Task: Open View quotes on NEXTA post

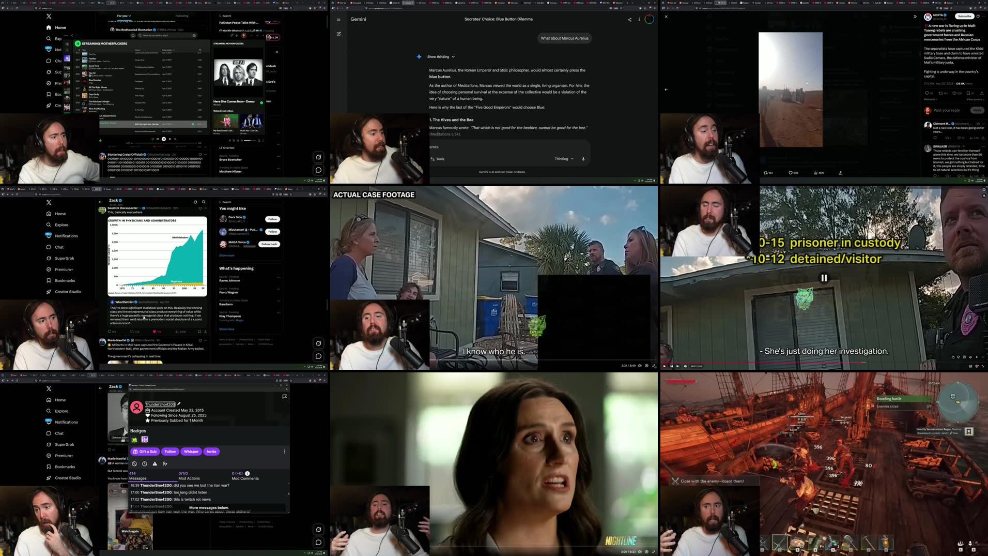Action: [975, 99]
